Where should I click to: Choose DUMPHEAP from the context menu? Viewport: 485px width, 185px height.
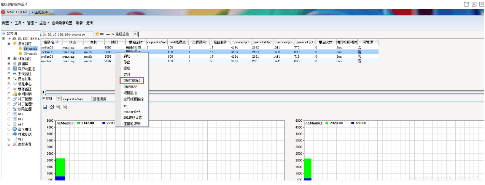click(130, 87)
